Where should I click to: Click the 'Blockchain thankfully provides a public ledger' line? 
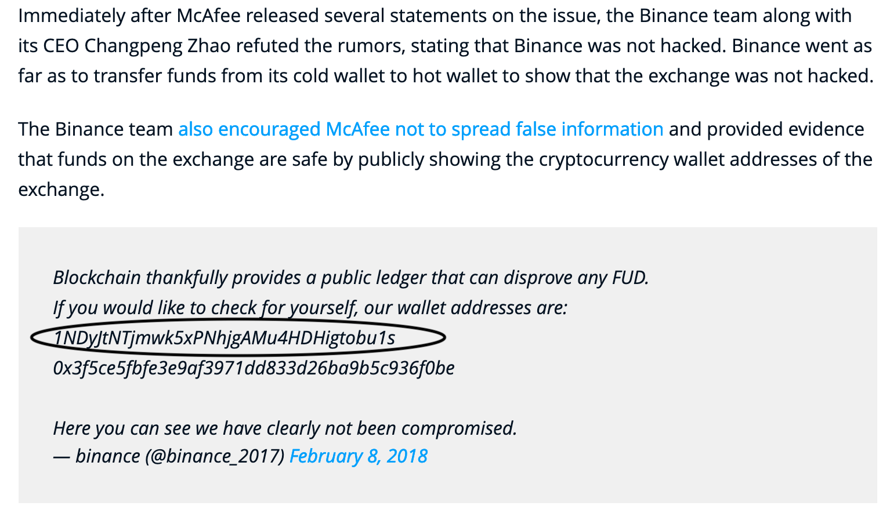(x=350, y=278)
